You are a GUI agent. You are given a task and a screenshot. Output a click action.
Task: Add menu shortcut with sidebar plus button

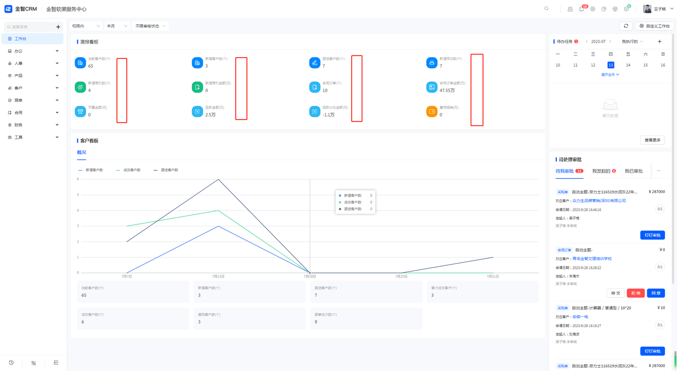coord(58,26)
